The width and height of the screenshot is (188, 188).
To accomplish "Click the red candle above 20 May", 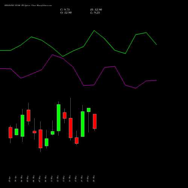I will pos(95,121).
